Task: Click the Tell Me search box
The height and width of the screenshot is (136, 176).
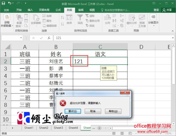Action: (x=115, y=10)
